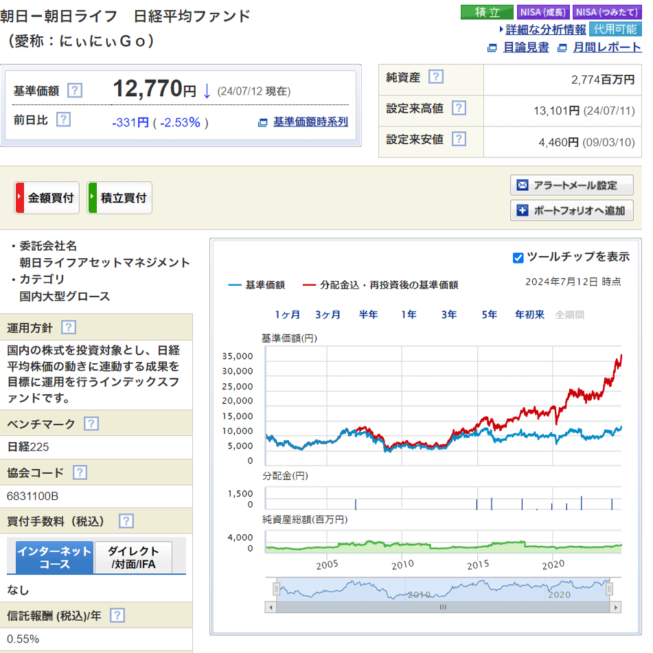The width and height of the screenshot is (653, 653).
Task: Open the 目論見書 link
Action: tap(526, 47)
